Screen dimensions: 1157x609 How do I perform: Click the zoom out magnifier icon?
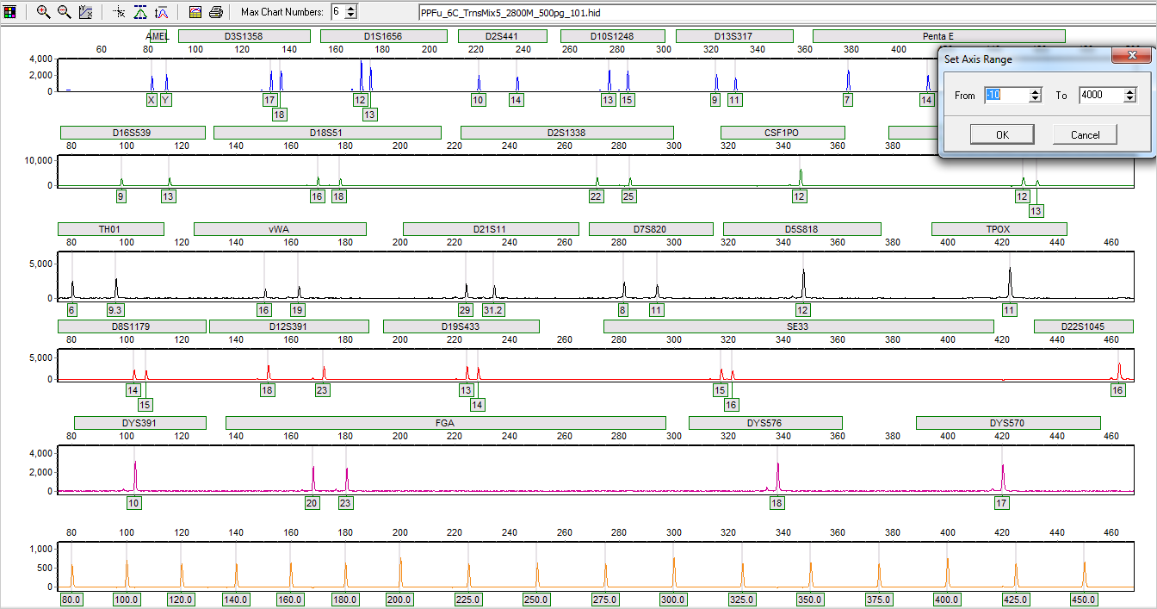(64, 12)
